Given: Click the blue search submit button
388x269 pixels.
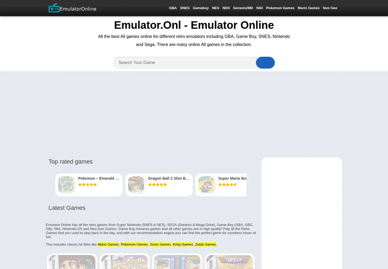Looking at the screenshot, I should click(265, 63).
